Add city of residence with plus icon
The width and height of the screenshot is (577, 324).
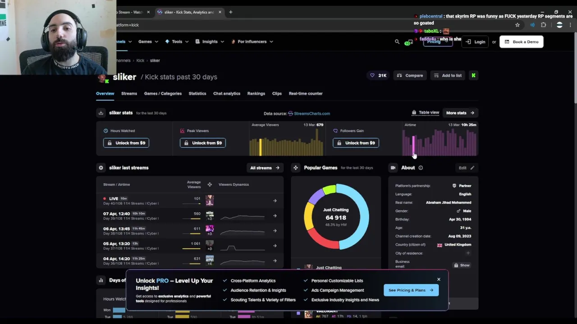coord(468,253)
